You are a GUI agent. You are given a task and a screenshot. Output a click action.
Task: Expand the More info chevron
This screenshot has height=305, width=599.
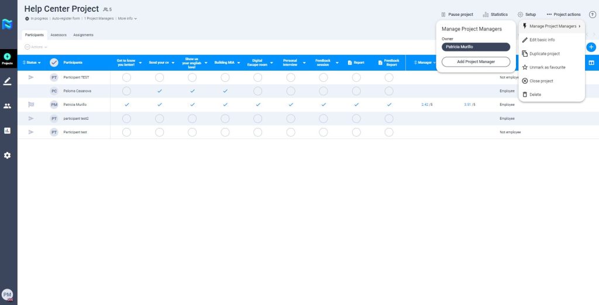tap(136, 19)
